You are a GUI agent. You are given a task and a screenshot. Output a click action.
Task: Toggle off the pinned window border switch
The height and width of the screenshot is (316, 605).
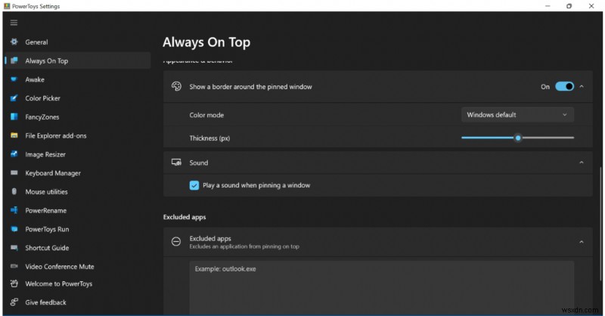pos(564,86)
